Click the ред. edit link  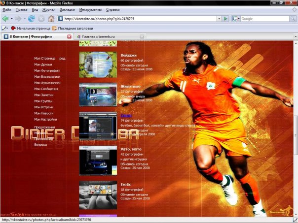point(63,59)
